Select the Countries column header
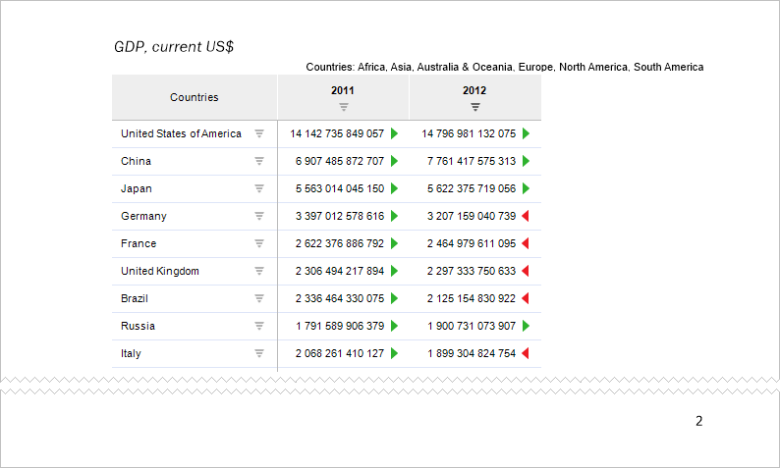Image resolution: width=780 pixels, height=468 pixels. point(195,97)
